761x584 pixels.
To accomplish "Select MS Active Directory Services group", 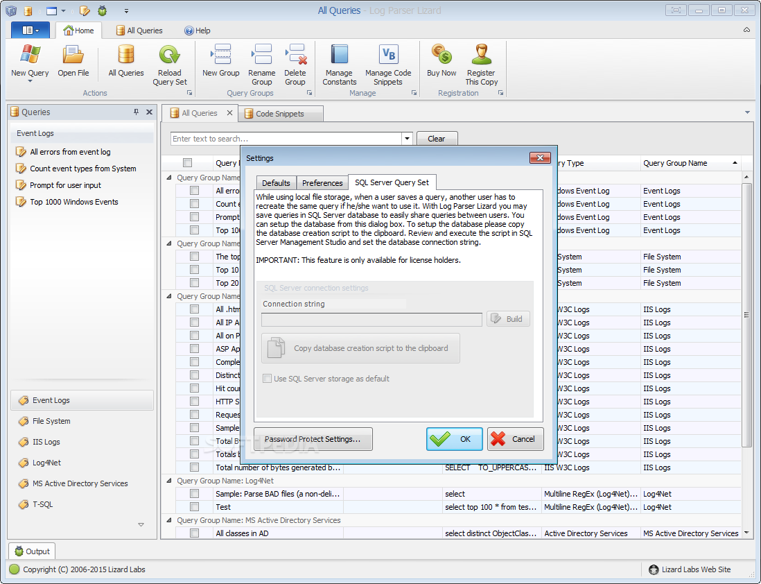I will pyautogui.click(x=82, y=484).
